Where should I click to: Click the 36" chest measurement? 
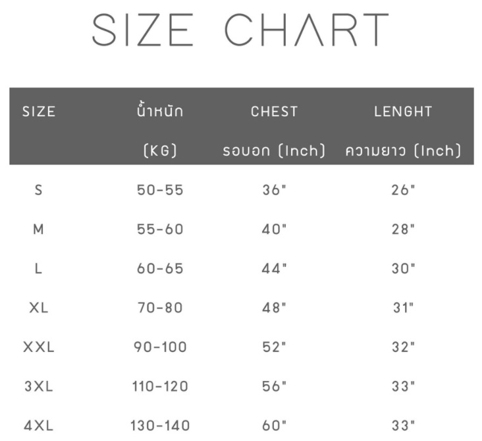click(275, 191)
